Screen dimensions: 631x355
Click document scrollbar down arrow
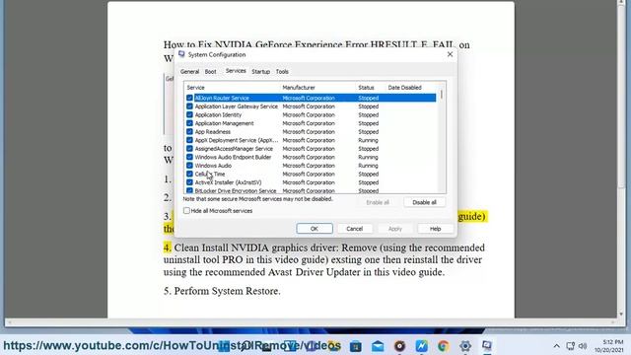coord(621,314)
